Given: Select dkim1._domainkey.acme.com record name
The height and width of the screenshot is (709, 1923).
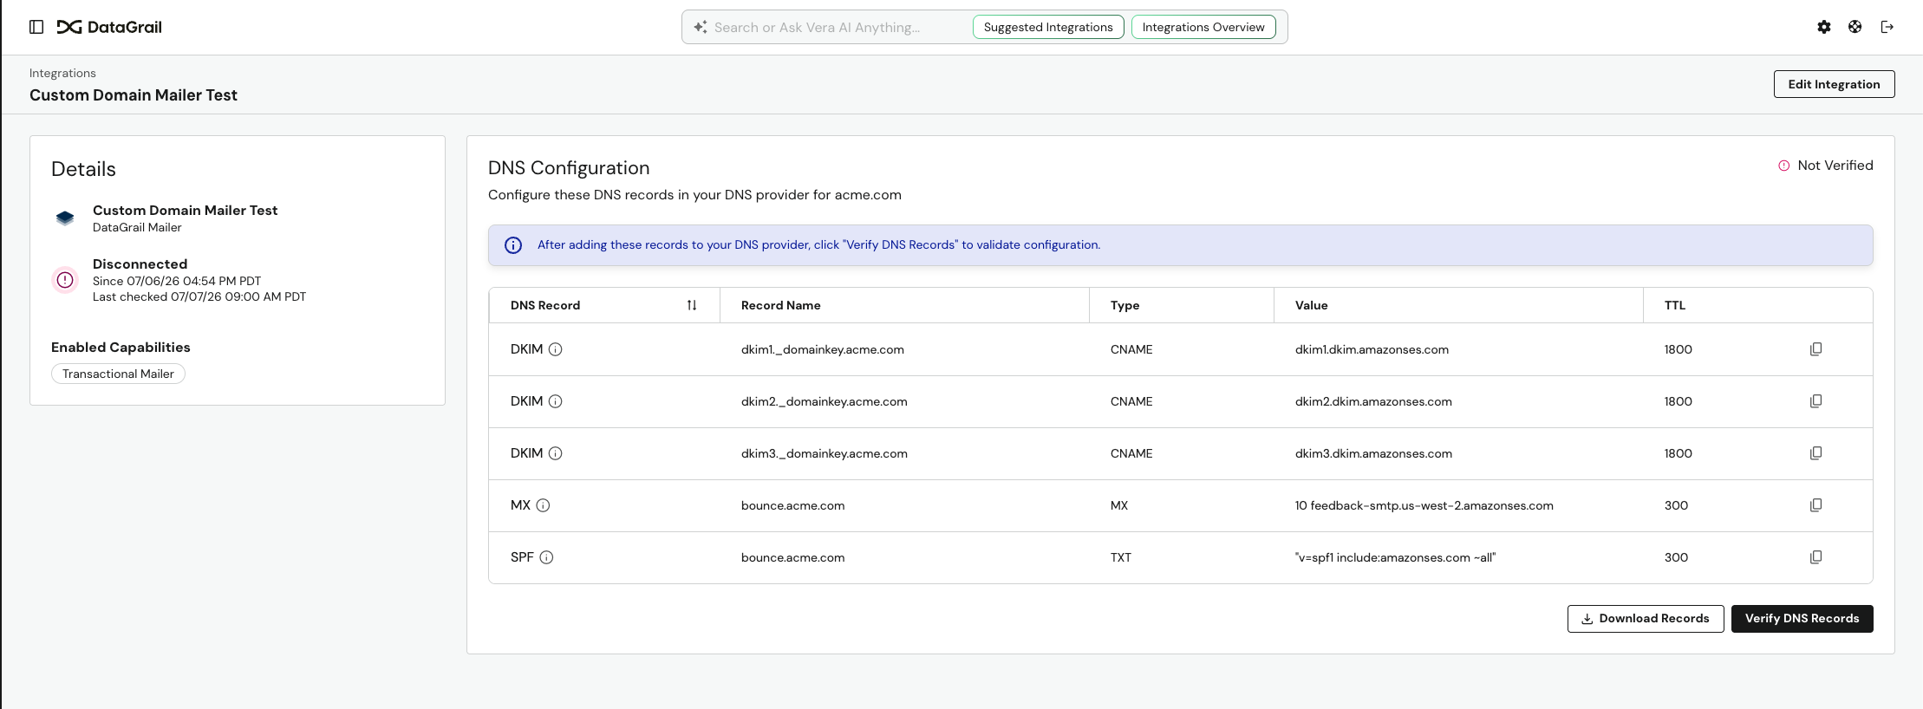Looking at the screenshot, I should 823,349.
